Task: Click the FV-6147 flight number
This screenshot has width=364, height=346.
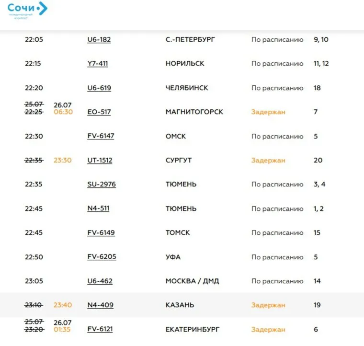Action: point(101,136)
